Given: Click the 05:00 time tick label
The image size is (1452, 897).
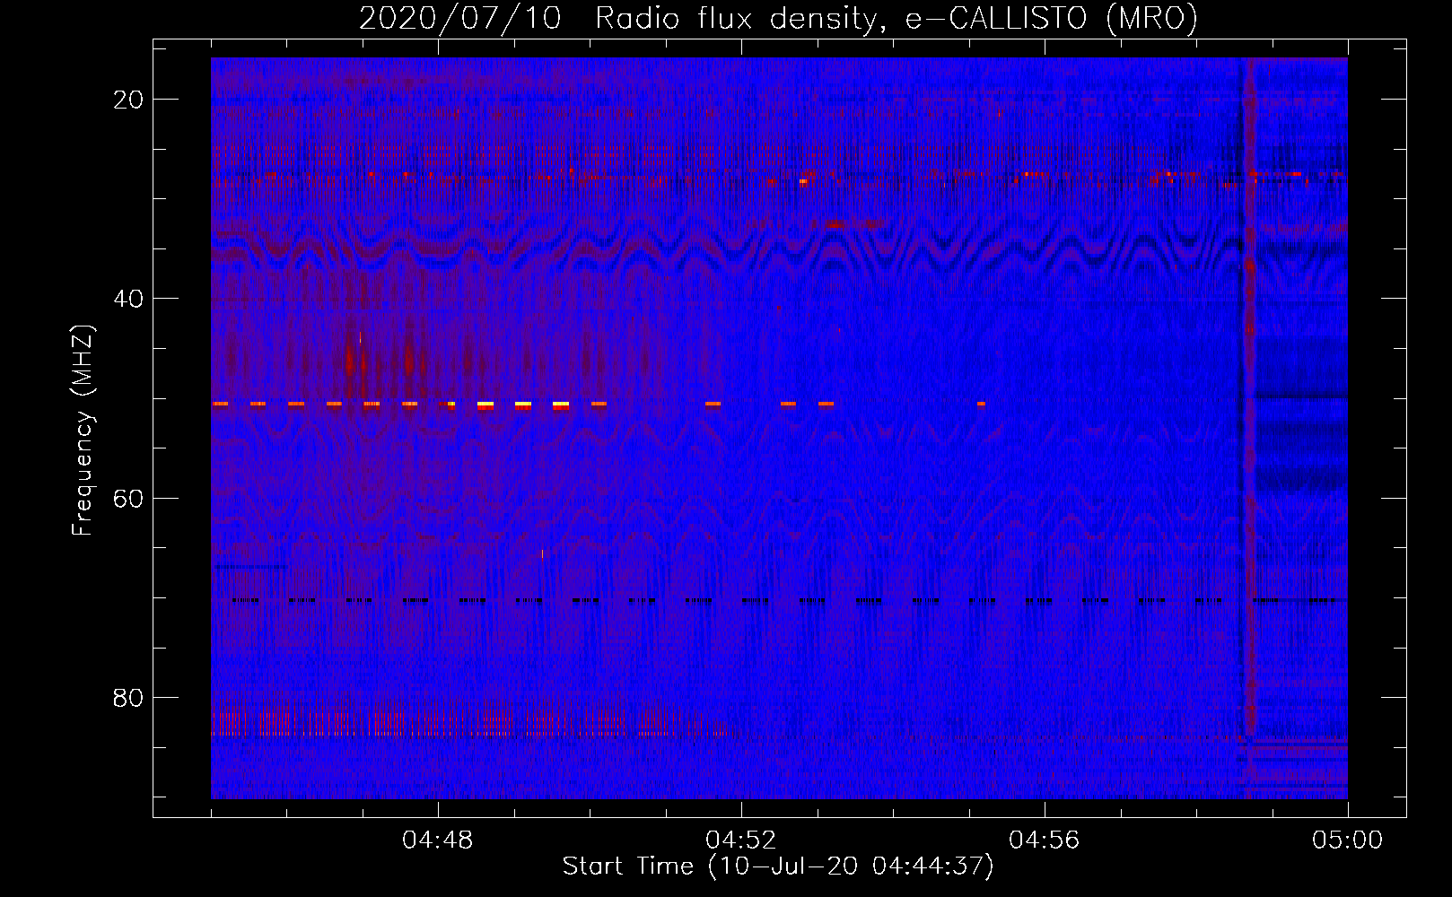Looking at the screenshot, I should [x=1347, y=840].
